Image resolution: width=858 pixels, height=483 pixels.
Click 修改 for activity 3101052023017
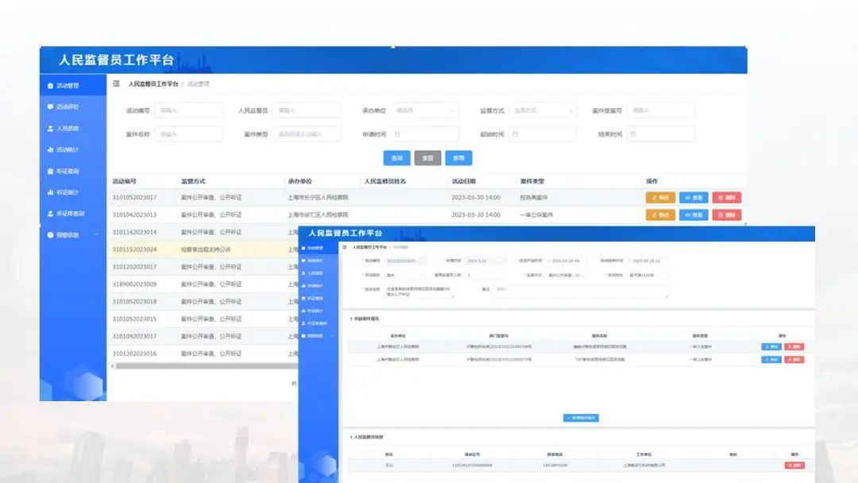click(x=660, y=198)
